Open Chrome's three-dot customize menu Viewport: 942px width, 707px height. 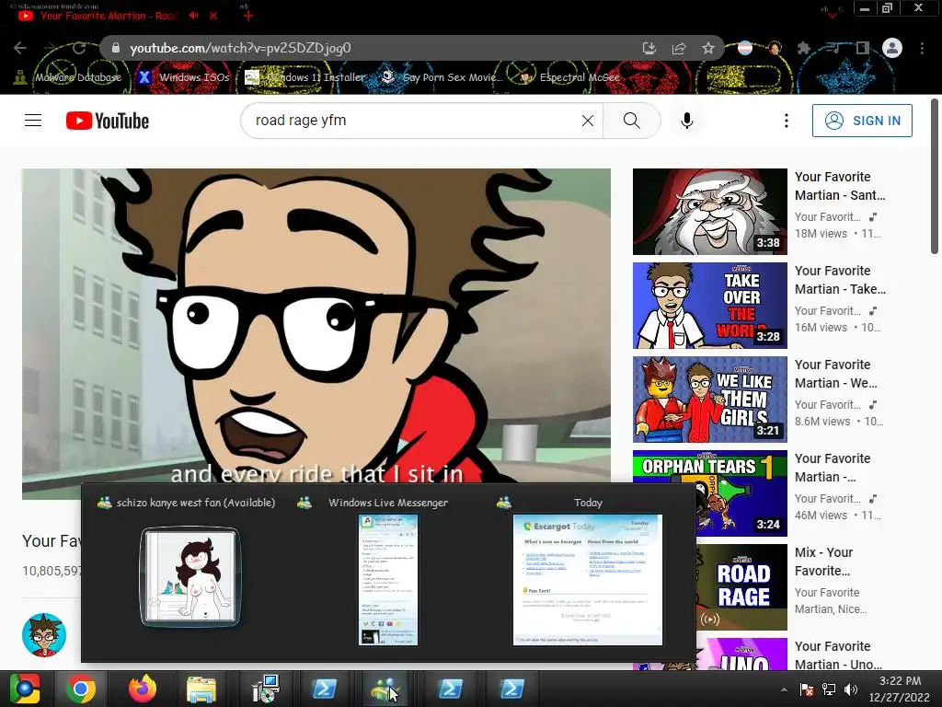pos(922,48)
